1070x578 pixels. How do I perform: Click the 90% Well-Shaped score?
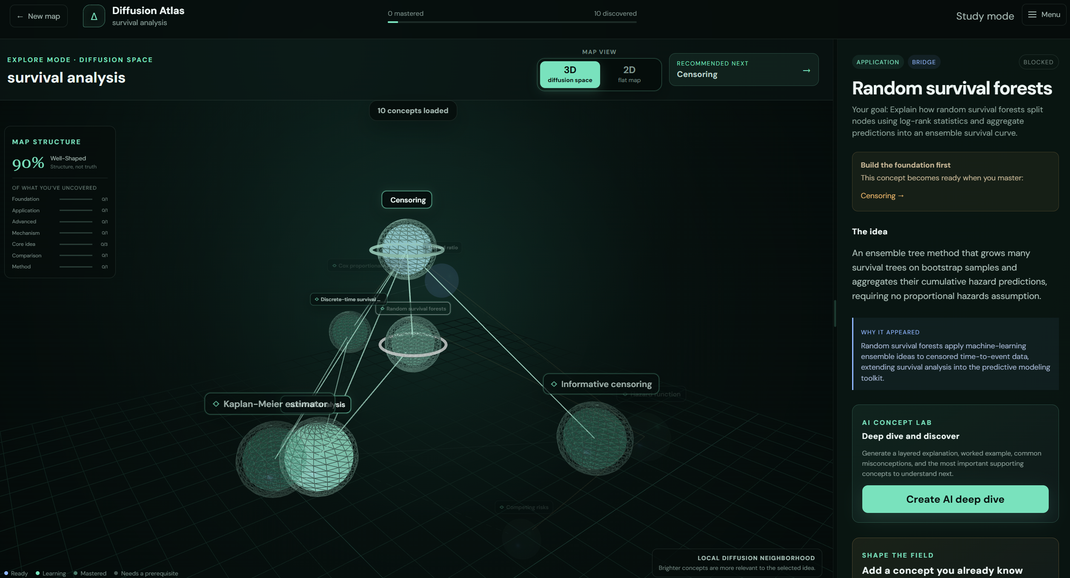tap(28, 162)
